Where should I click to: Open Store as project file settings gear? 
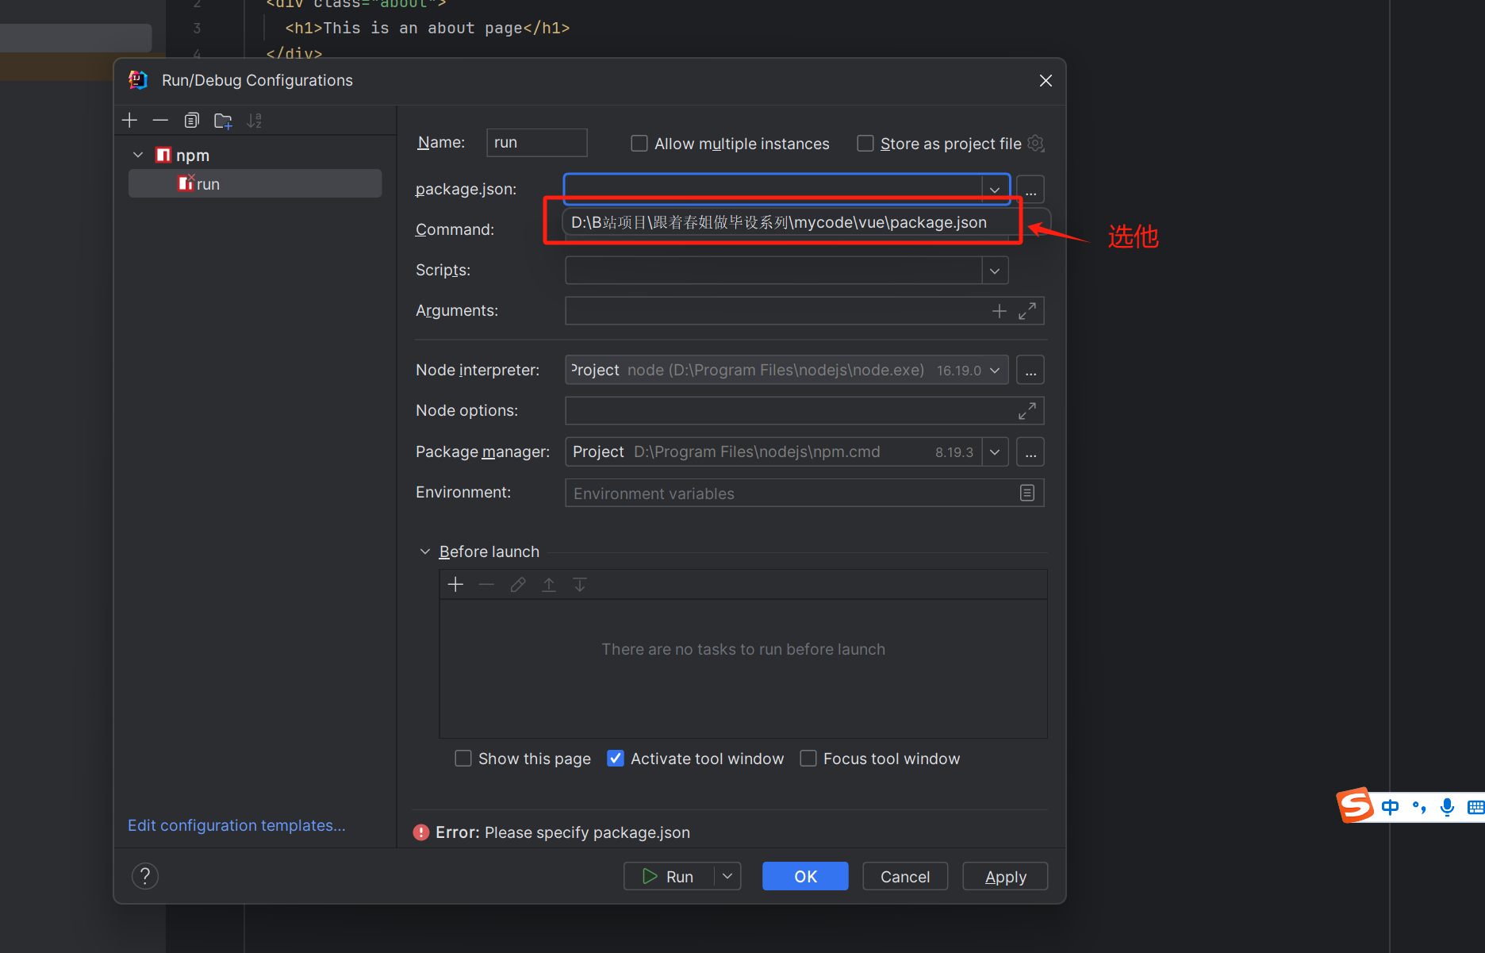[x=1035, y=144]
